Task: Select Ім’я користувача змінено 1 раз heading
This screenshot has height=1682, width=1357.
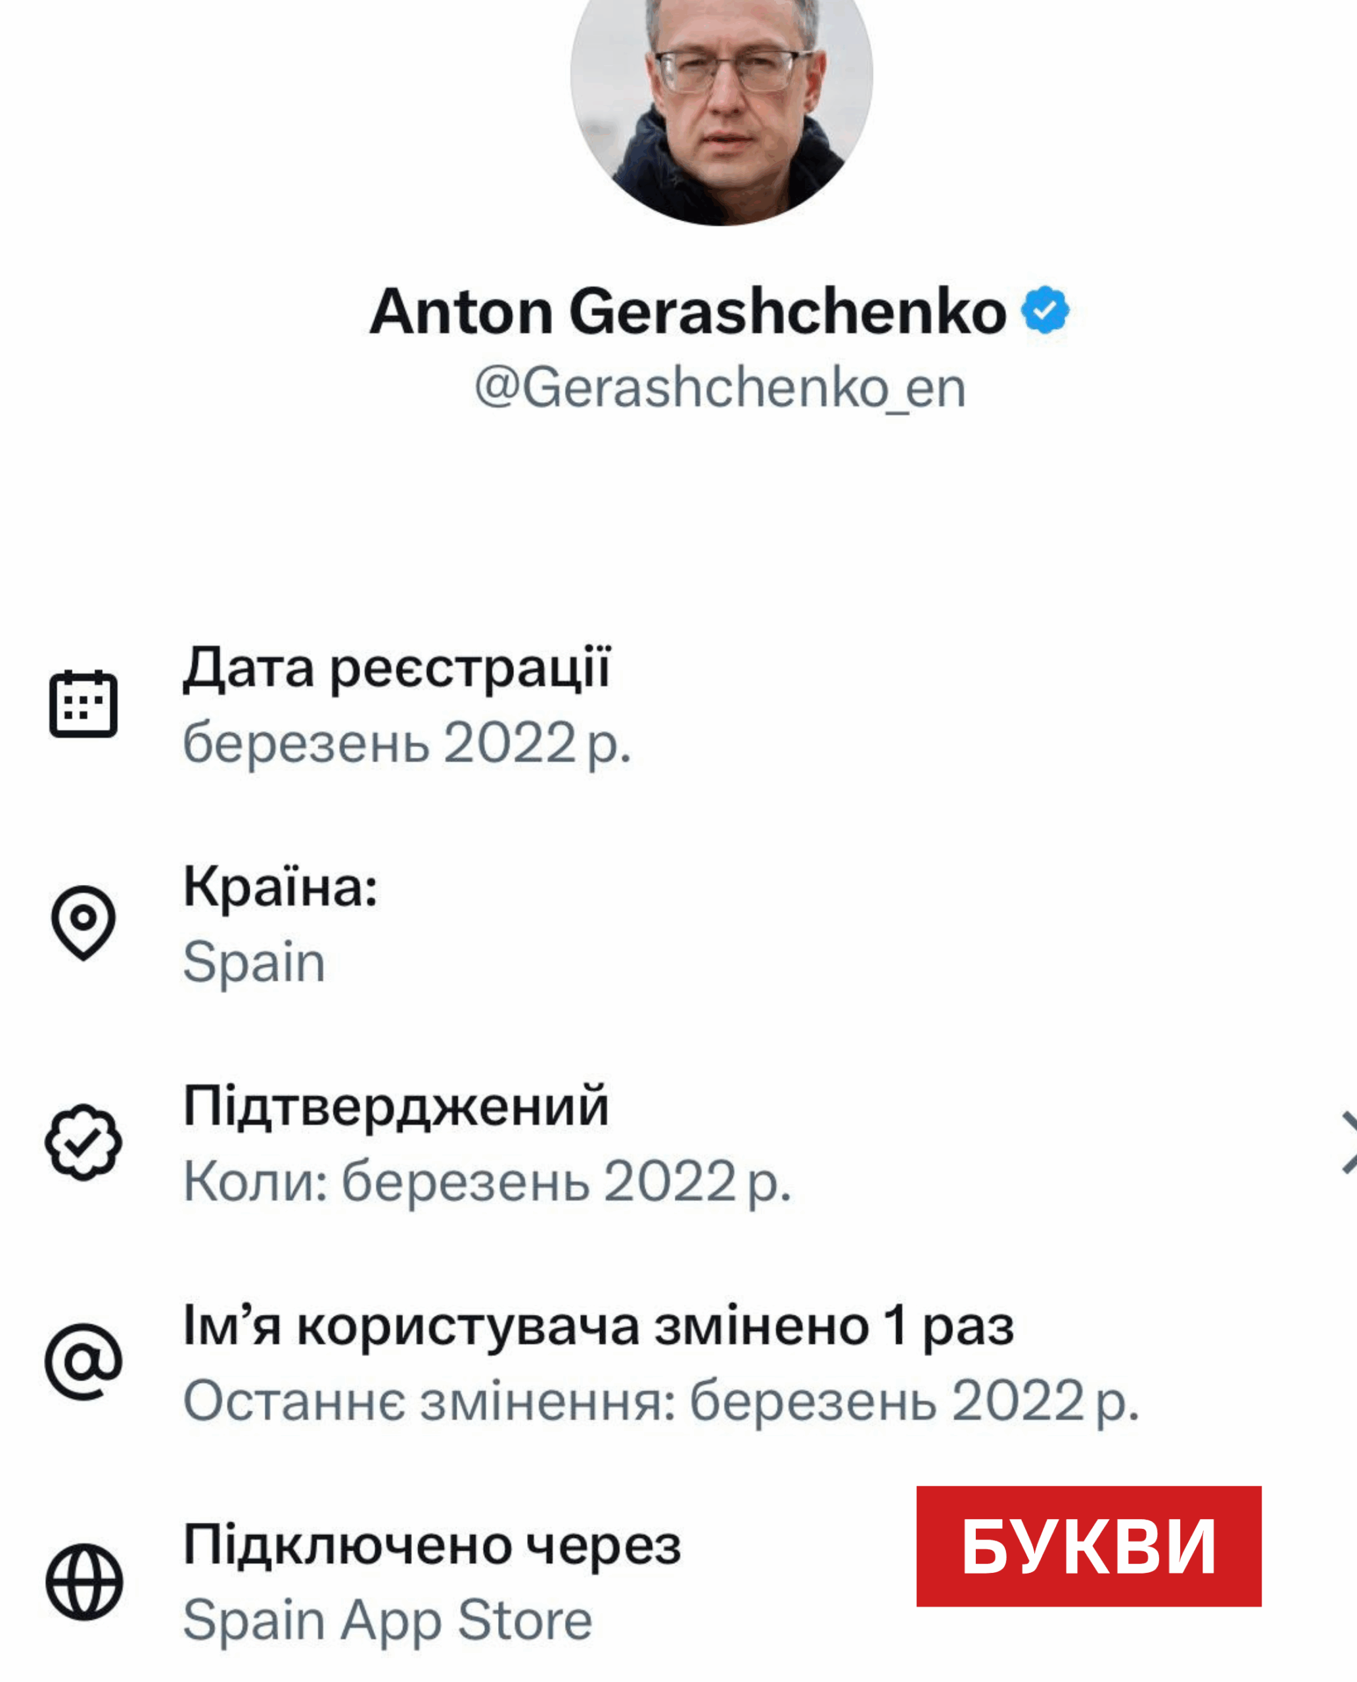Action: [x=598, y=1326]
